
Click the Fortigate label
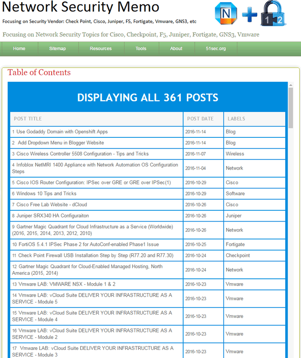[x=235, y=244]
